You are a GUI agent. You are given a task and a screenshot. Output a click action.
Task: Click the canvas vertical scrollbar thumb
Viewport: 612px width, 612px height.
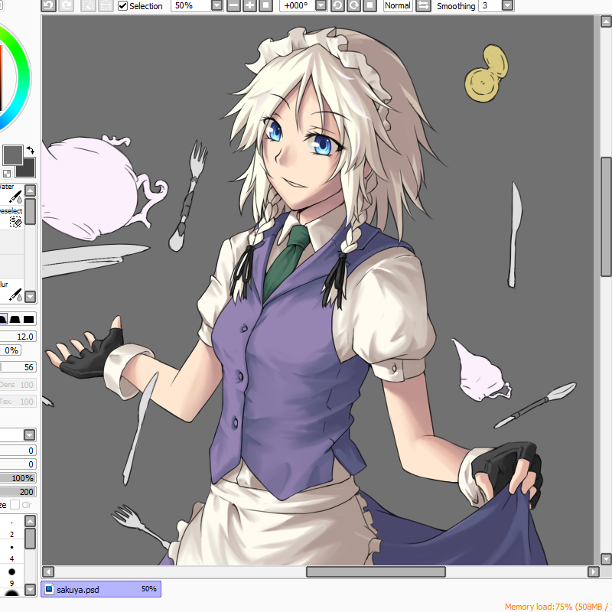click(x=606, y=216)
